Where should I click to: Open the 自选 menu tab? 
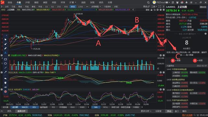10,2
